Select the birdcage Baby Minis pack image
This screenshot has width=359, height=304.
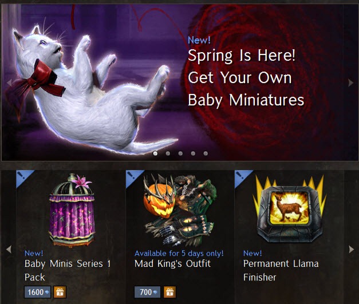pyautogui.click(x=72, y=210)
